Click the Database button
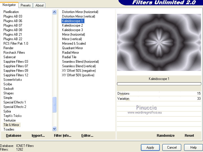Image resolution: width=203 pixels, height=152 pixels. point(14,136)
